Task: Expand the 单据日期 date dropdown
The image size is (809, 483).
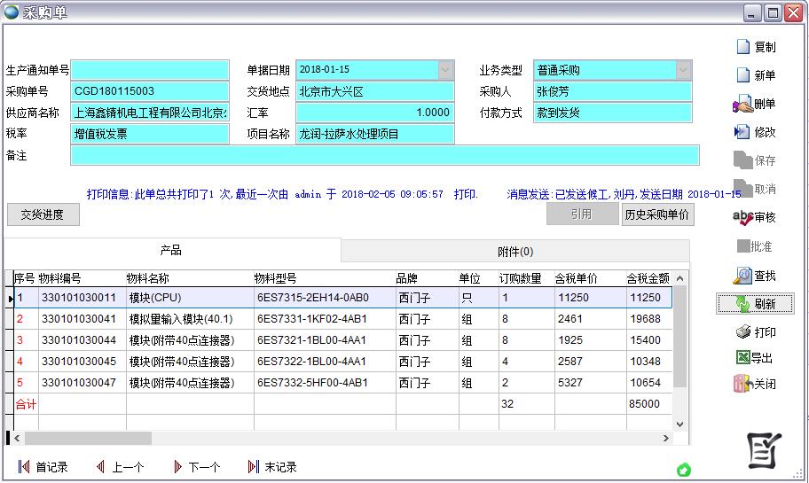Action: pyautogui.click(x=445, y=70)
